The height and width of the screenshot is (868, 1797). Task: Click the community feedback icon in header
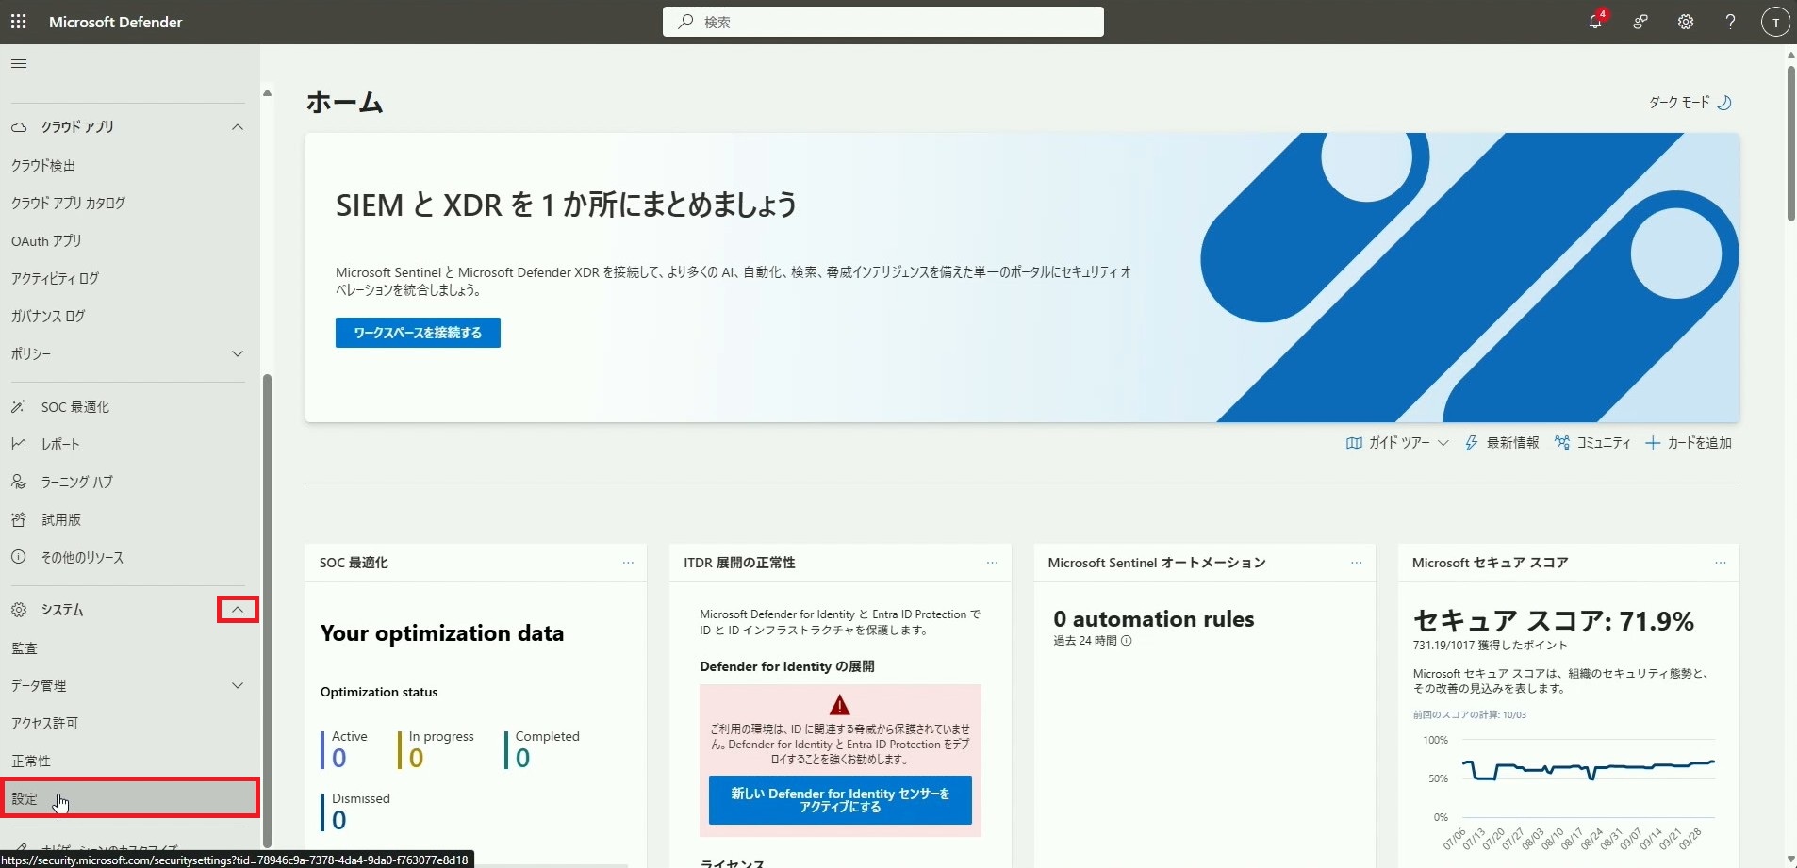[x=1640, y=22]
